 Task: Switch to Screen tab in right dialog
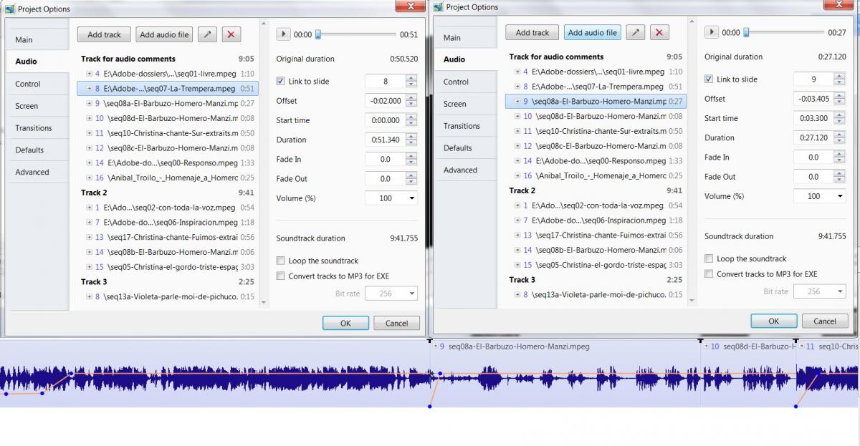pos(454,104)
